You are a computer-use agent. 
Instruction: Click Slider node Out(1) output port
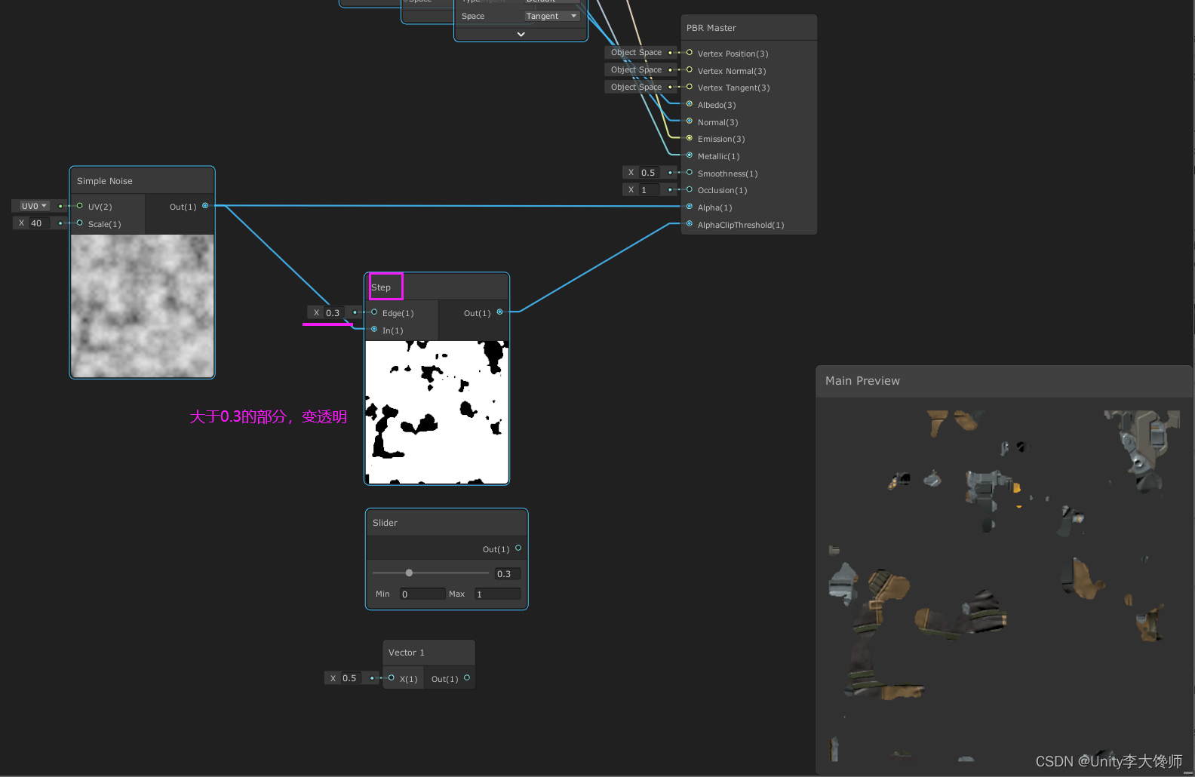[x=518, y=548]
